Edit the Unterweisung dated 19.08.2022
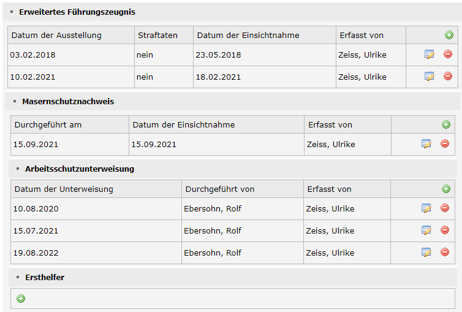Viewport: 462px width, 312px height. [426, 253]
